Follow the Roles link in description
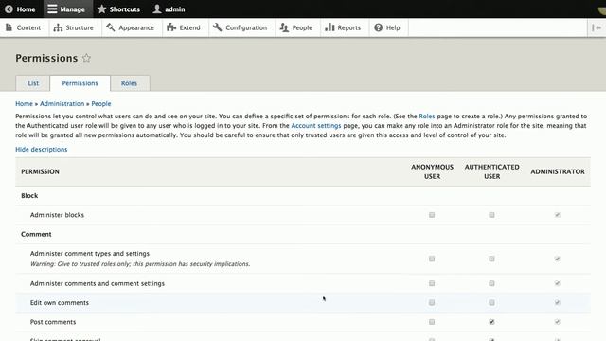Screen dimensions: 606x341 [x=427, y=116]
